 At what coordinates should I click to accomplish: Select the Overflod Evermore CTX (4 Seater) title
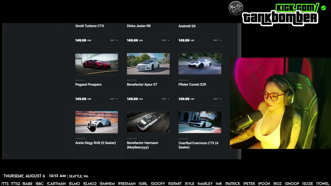coord(198,145)
